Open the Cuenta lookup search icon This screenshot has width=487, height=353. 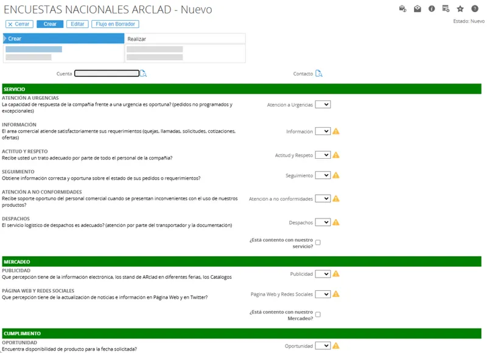pyautogui.click(x=143, y=74)
